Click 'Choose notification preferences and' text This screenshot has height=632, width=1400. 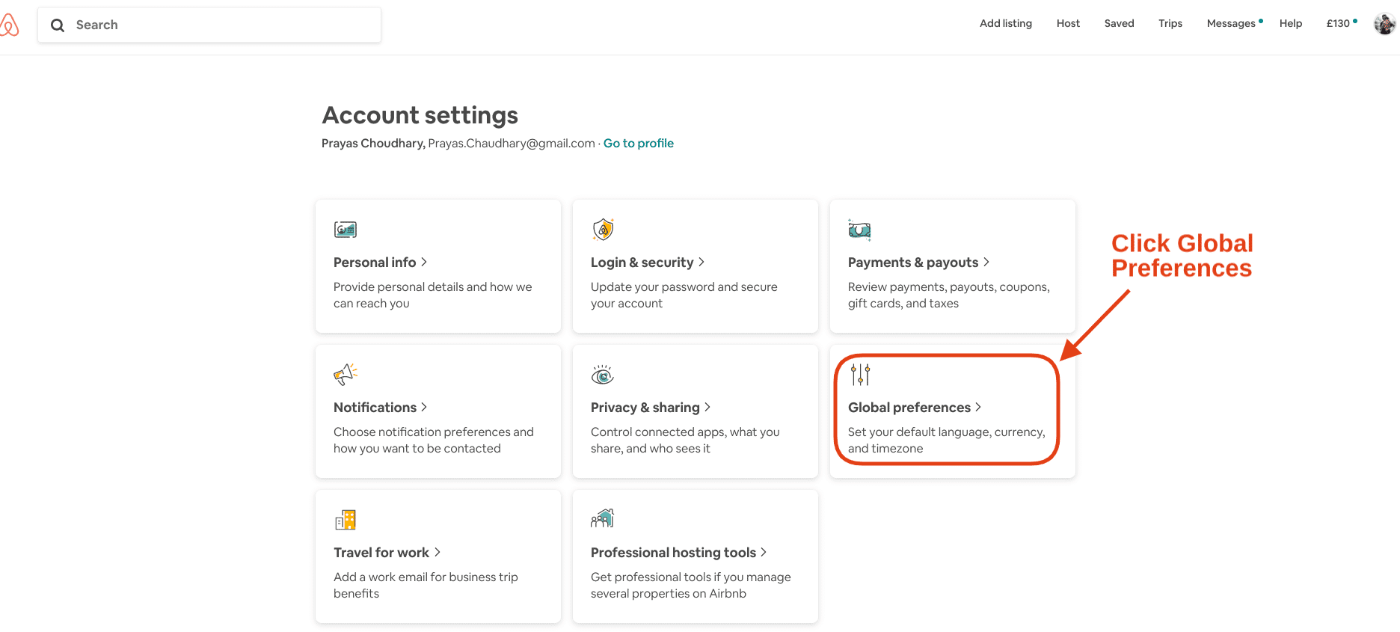(x=434, y=432)
